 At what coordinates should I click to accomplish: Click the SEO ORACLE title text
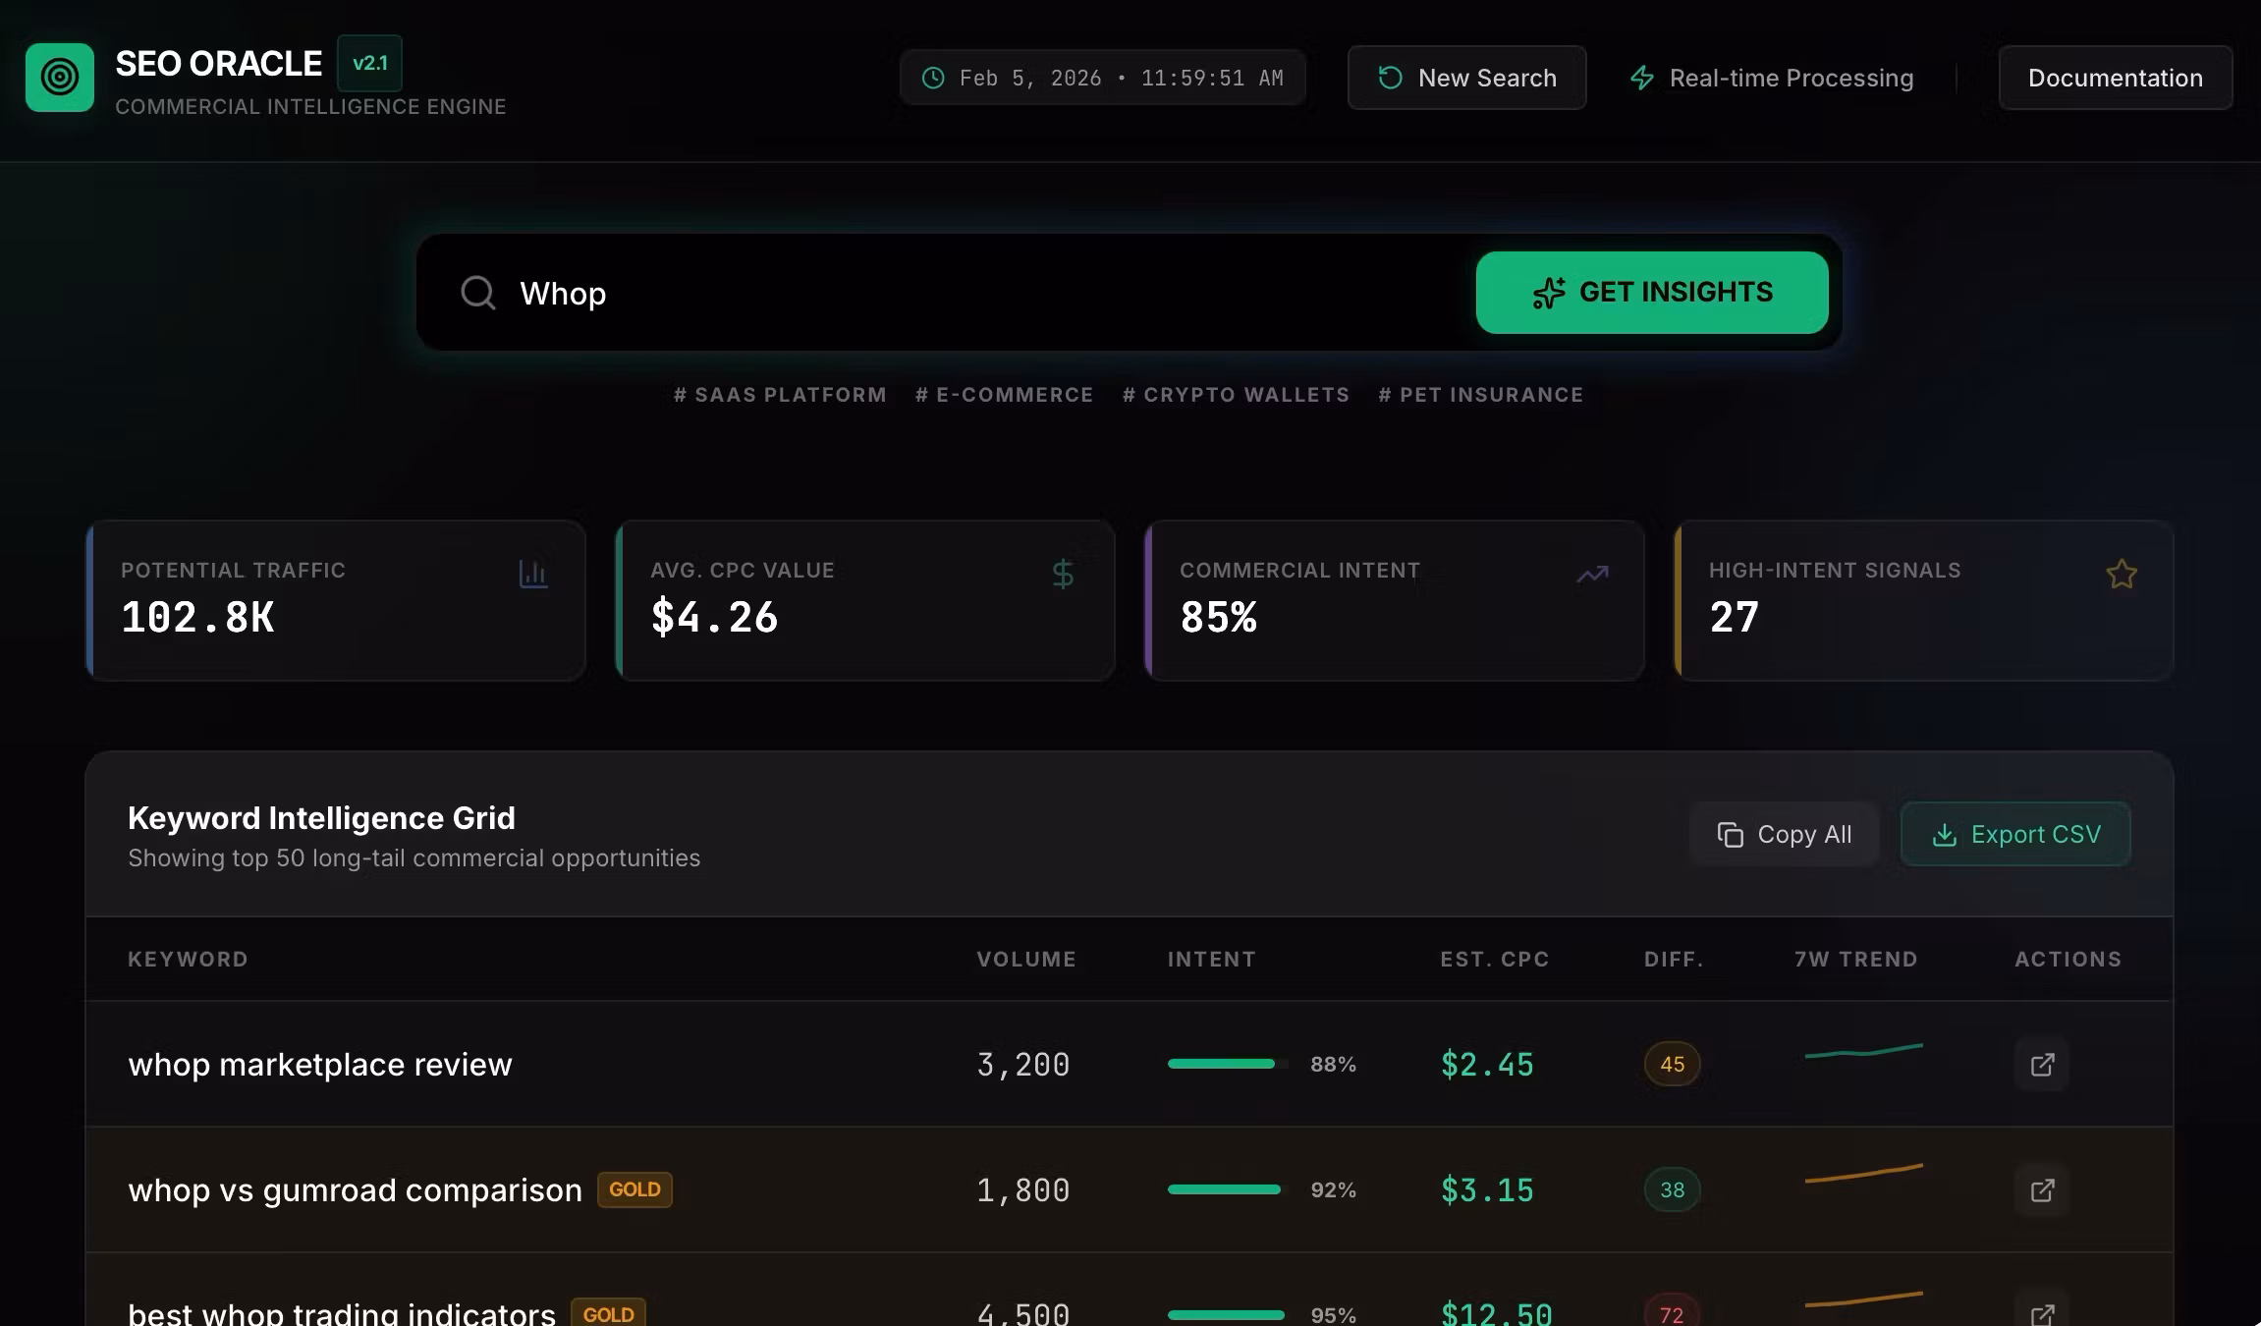click(x=218, y=63)
